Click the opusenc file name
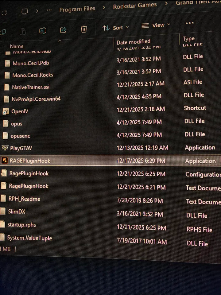 (x=20, y=136)
